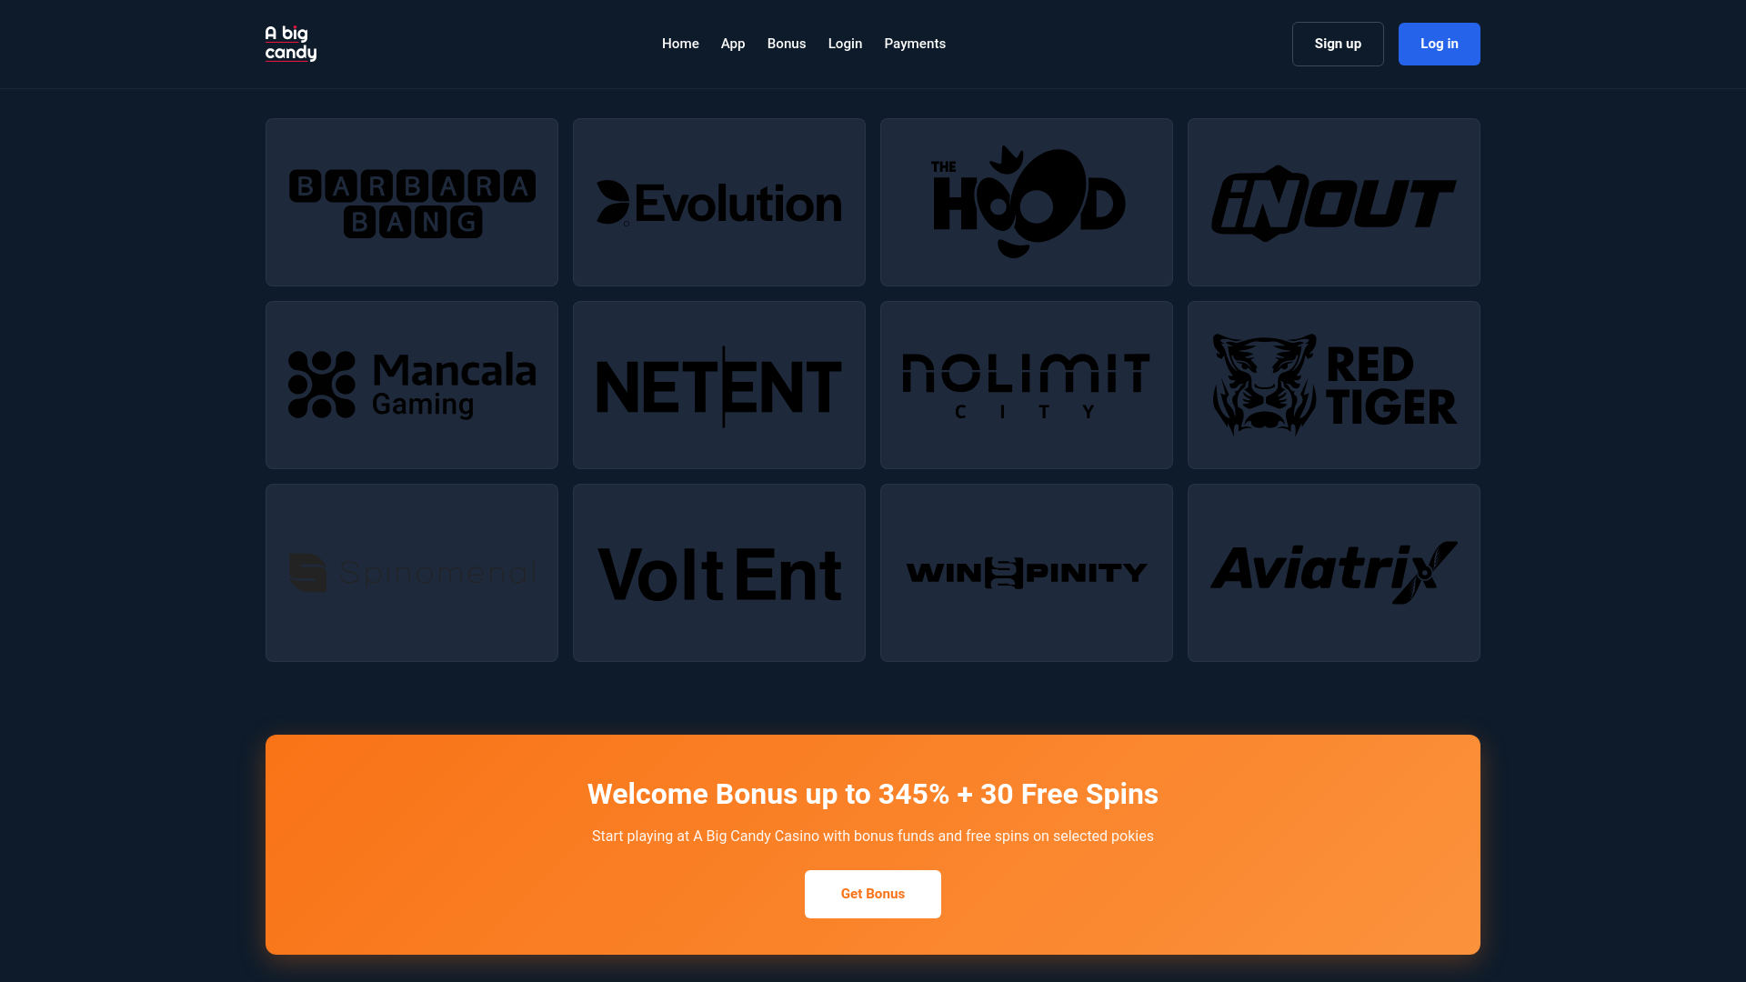The image size is (1746, 982).
Task: Open the Payments menu item
Action: pyautogui.click(x=915, y=44)
